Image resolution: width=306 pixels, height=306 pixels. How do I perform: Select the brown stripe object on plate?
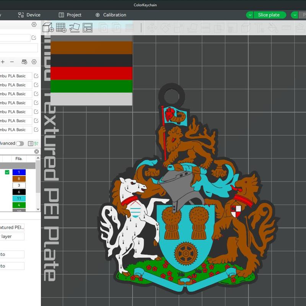(x=91, y=47)
